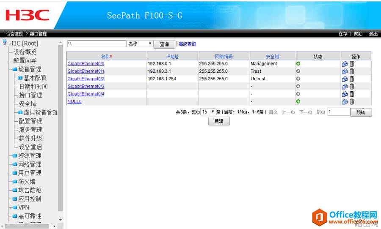Click the sidebar scroll down arrow
The width and height of the screenshot is (381, 229).
tap(61, 220)
